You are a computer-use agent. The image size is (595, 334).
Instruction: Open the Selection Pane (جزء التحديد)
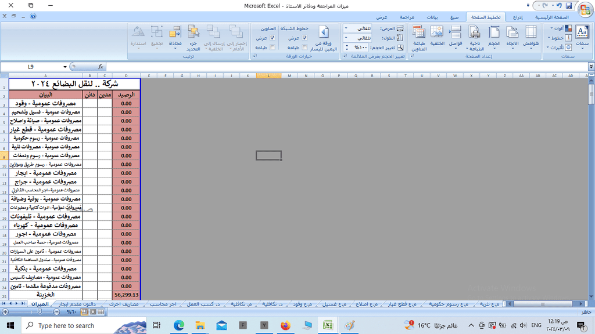click(x=193, y=38)
